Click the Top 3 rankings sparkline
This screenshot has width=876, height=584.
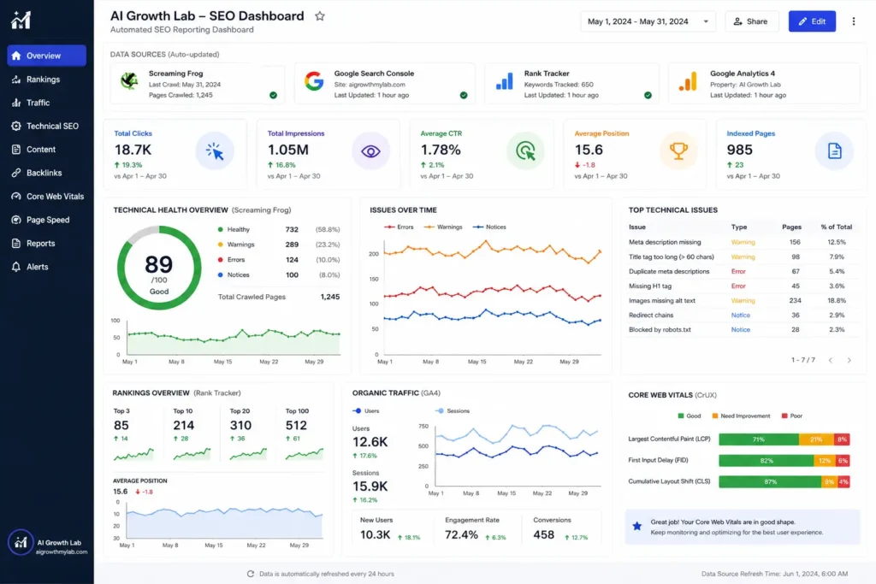[133, 454]
